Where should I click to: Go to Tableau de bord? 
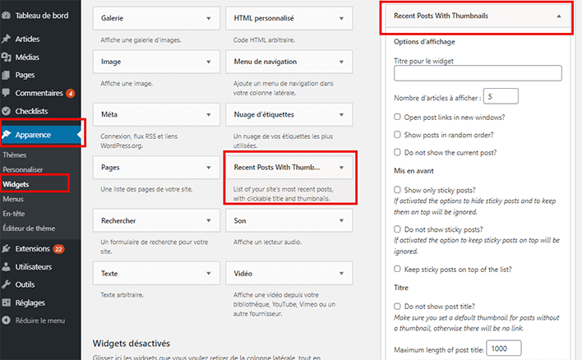pyautogui.click(x=42, y=16)
